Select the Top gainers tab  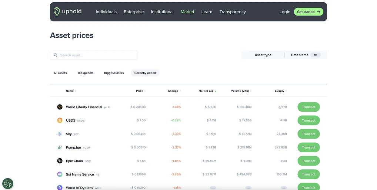[x=85, y=73]
